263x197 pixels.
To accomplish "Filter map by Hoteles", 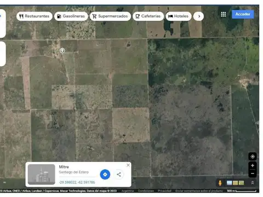I will [179, 16].
